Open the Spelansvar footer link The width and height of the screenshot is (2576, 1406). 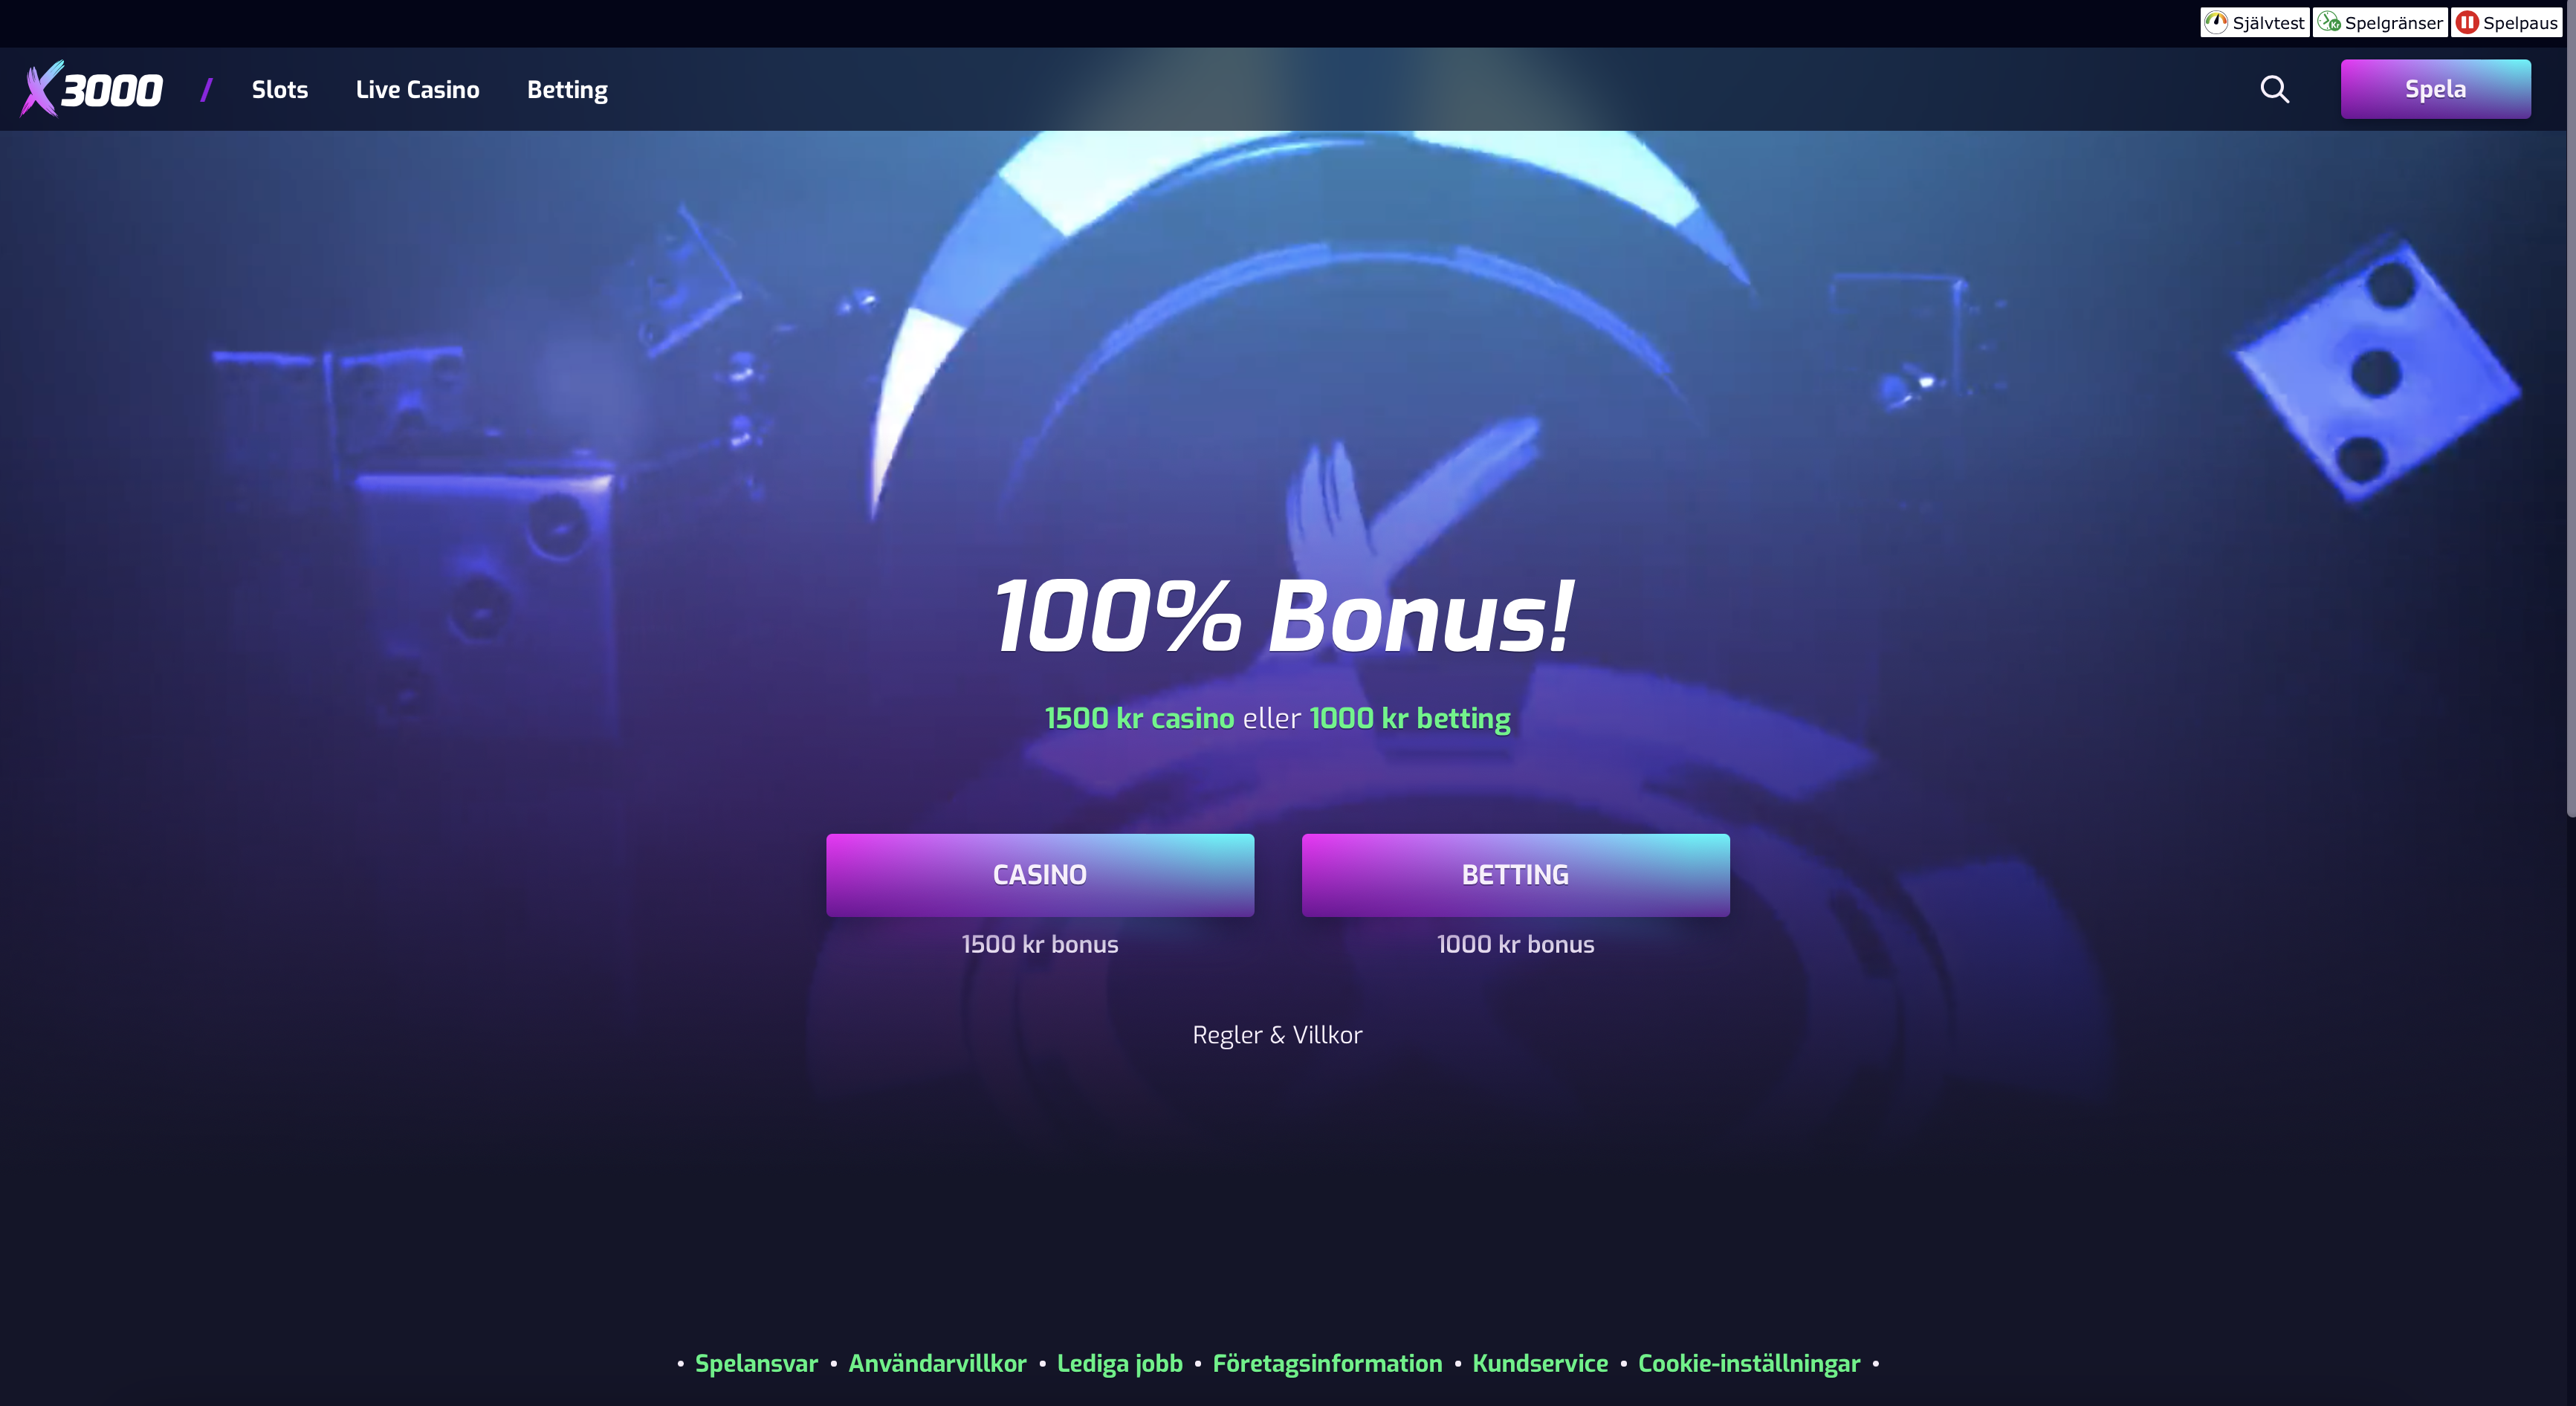[x=756, y=1363]
